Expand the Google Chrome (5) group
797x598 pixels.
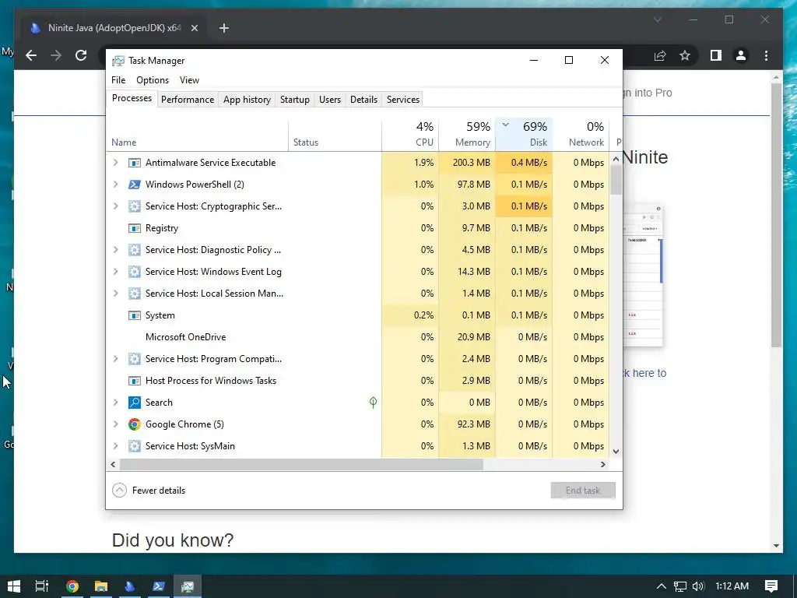(115, 424)
